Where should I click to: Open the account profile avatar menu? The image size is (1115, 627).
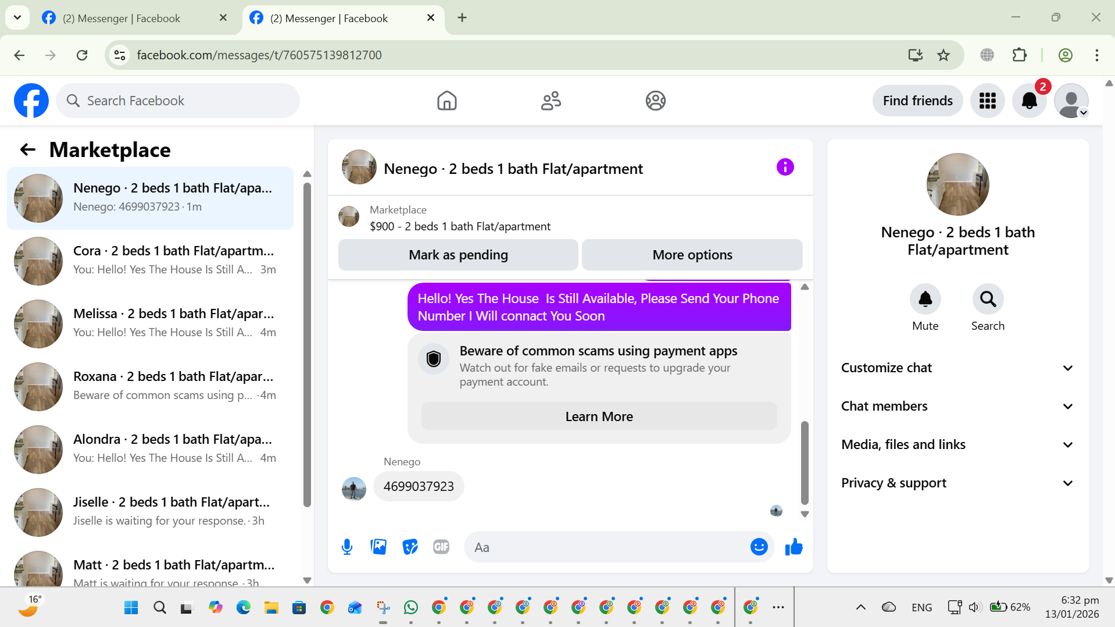tap(1071, 101)
